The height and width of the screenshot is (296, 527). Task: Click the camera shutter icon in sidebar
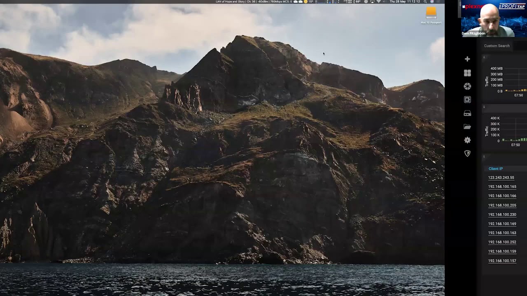coord(467,86)
